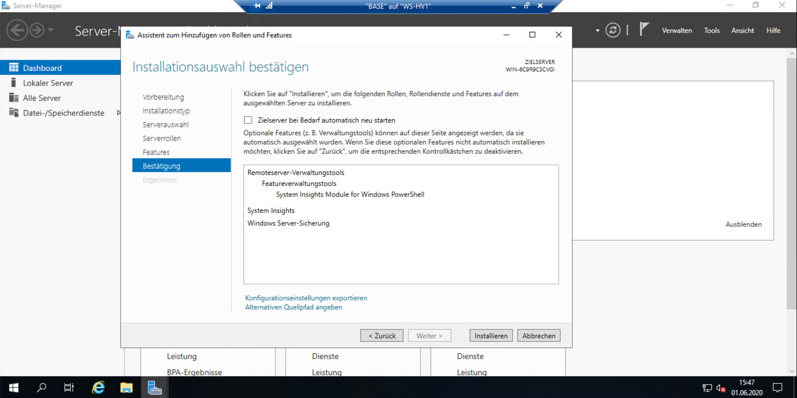
Task: Select Dashboard in the sidebar
Action: point(60,68)
